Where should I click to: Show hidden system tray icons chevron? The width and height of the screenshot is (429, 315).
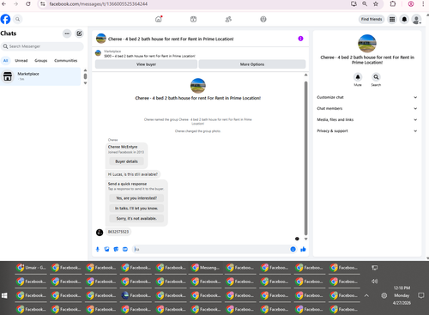(366, 295)
